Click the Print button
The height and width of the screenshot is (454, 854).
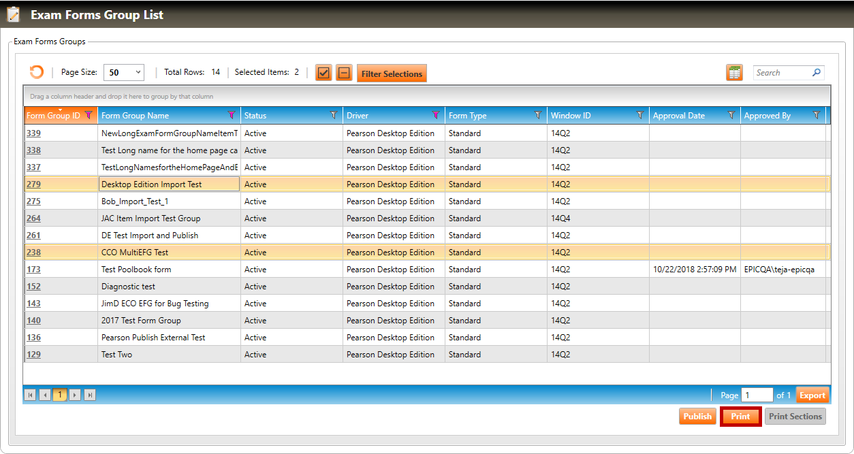coord(740,417)
